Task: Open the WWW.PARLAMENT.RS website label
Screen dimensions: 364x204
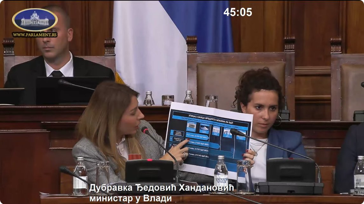Action: coord(35,35)
